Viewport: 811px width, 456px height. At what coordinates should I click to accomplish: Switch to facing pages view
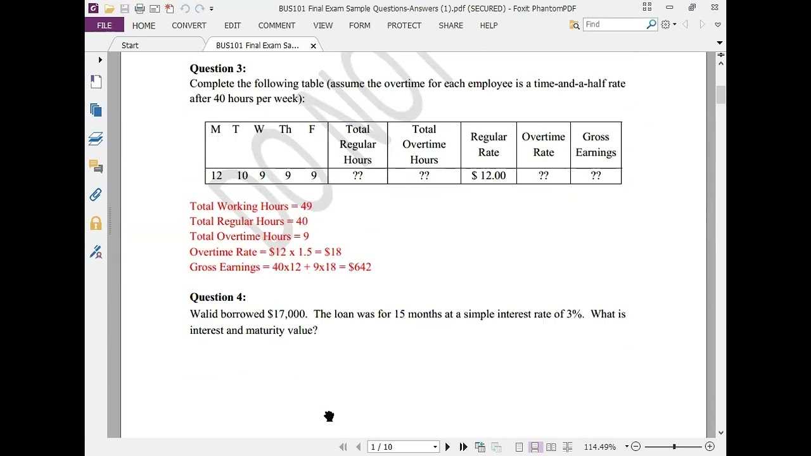tap(551, 446)
